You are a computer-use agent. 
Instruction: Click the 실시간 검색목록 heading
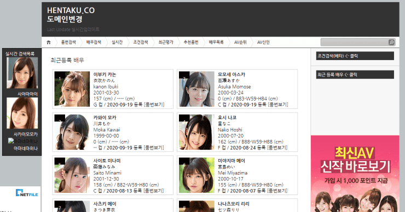coord(20,54)
